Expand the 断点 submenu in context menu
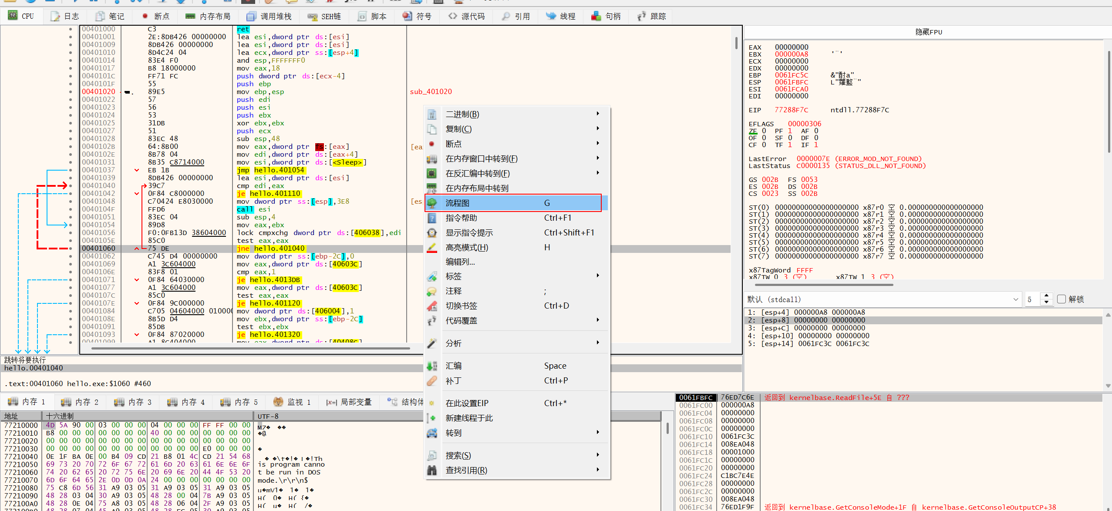Viewport: 1112px width, 511px height. tap(516, 144)
